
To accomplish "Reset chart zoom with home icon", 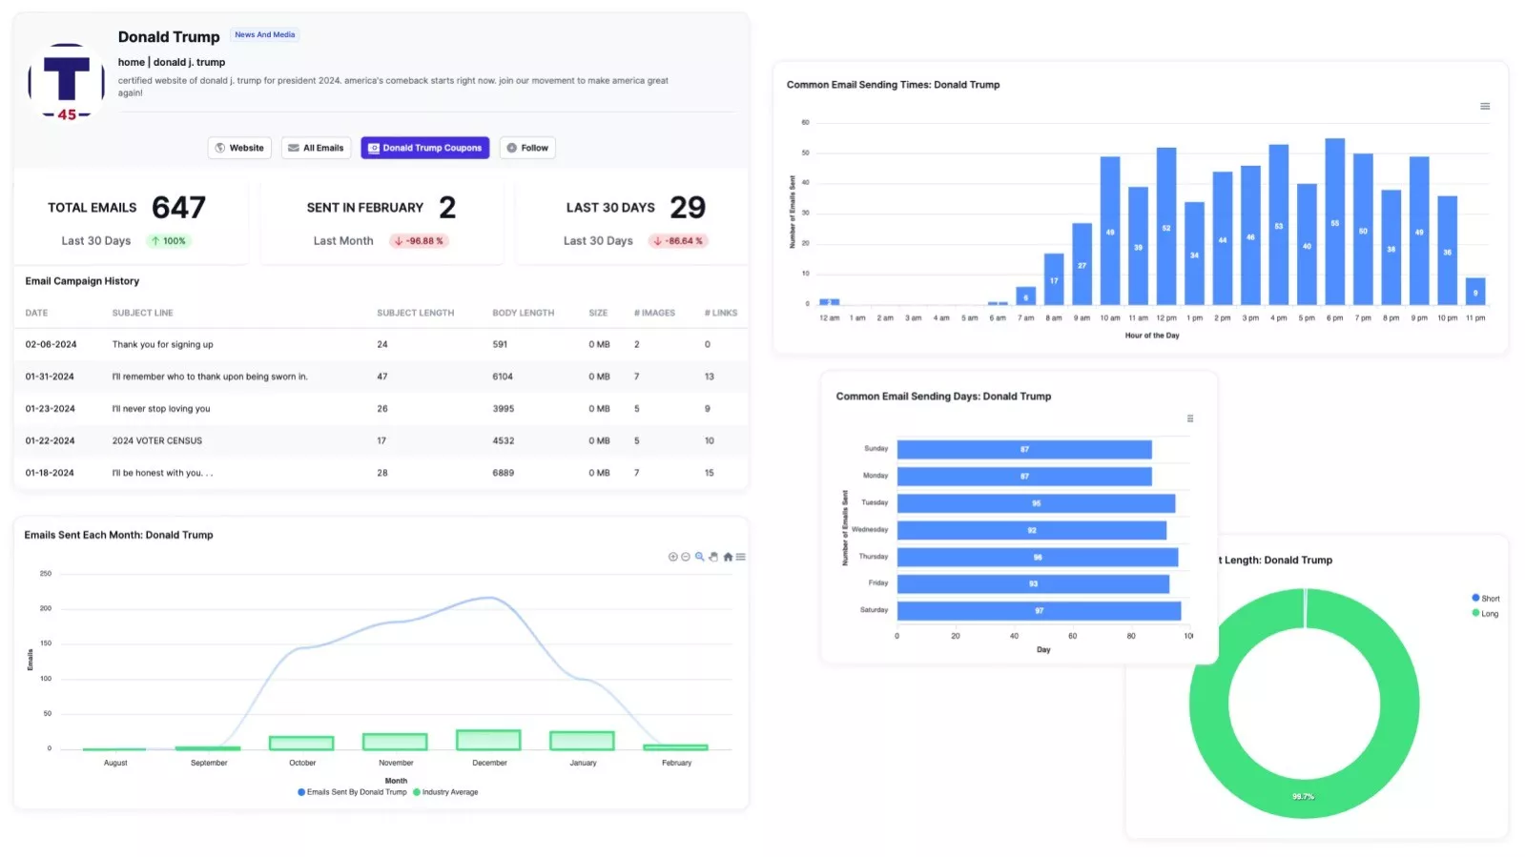I will coord(728,557).
